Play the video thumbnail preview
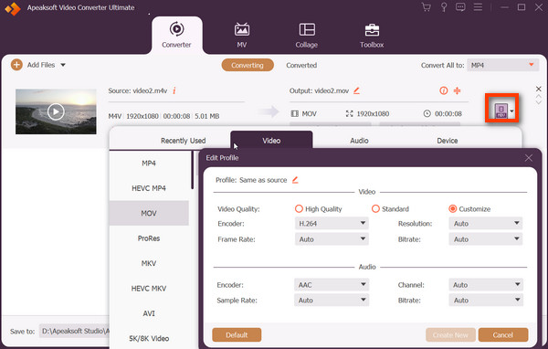548x349 pixels. pyautogui.click(x=56, y=111)
